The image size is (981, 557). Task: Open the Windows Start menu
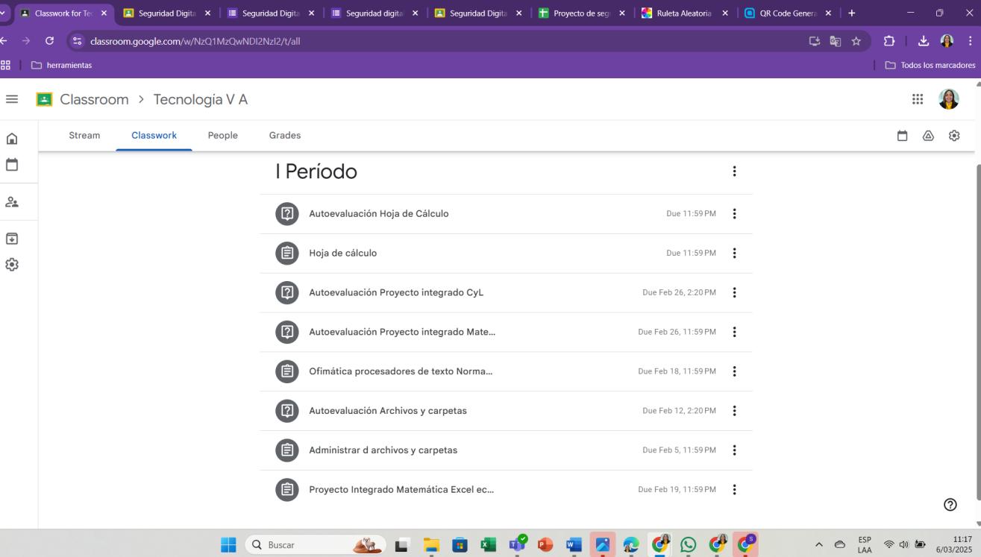[x=228, y=545]
